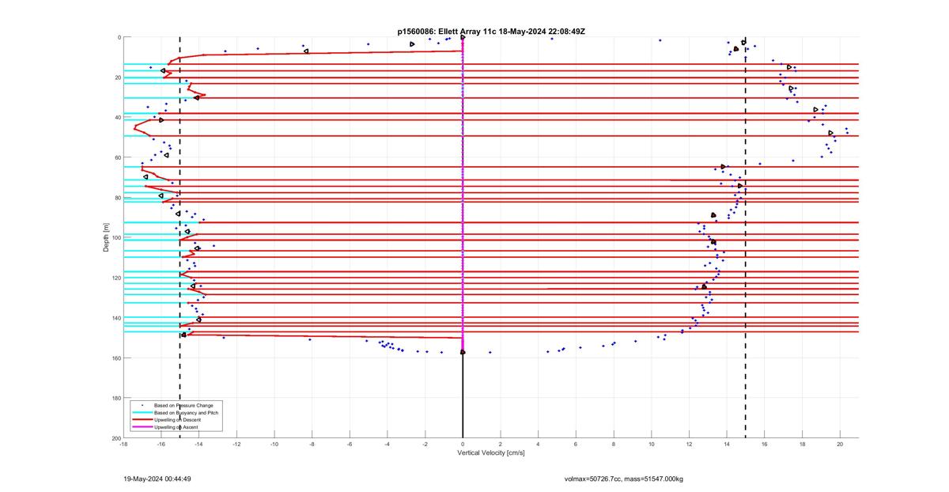The image size is (949, 492).
Task: Click depth axis tick label '80'
Action: pos(118,198)
